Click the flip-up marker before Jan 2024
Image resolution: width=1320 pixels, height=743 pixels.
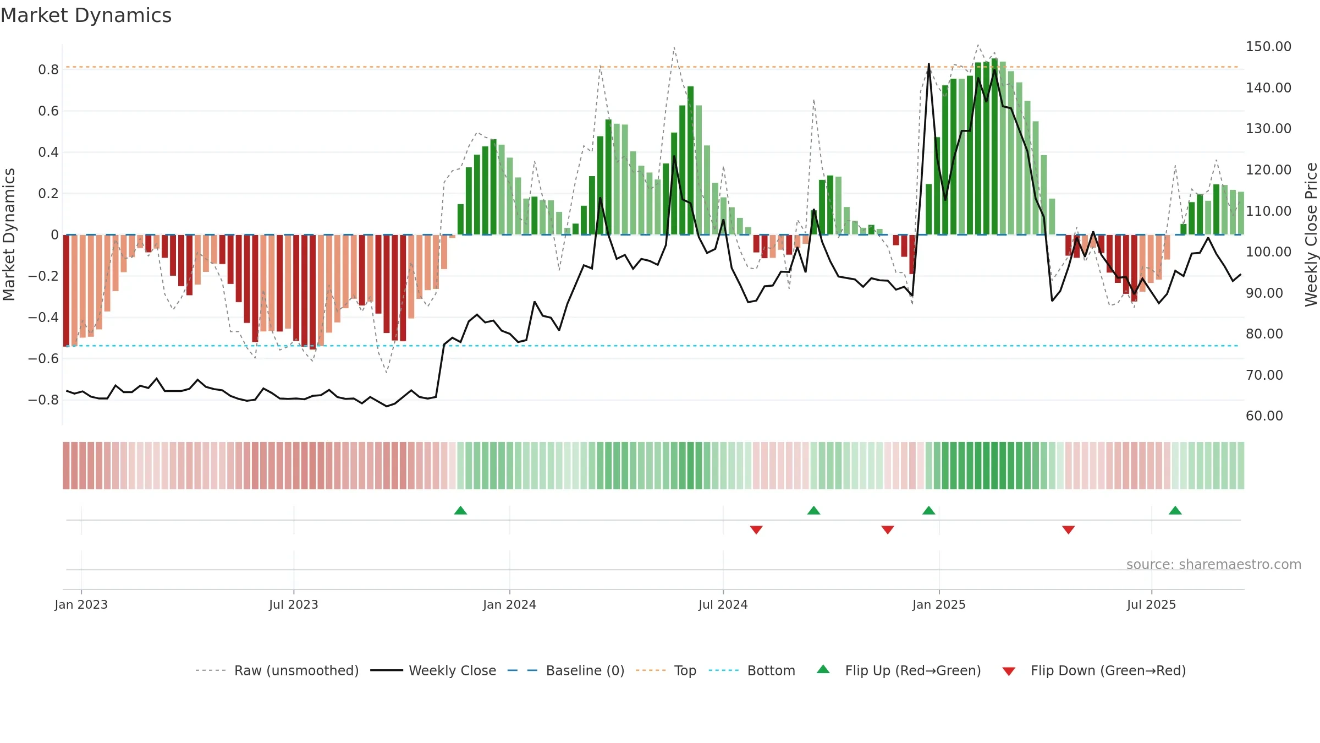[461, 510]
